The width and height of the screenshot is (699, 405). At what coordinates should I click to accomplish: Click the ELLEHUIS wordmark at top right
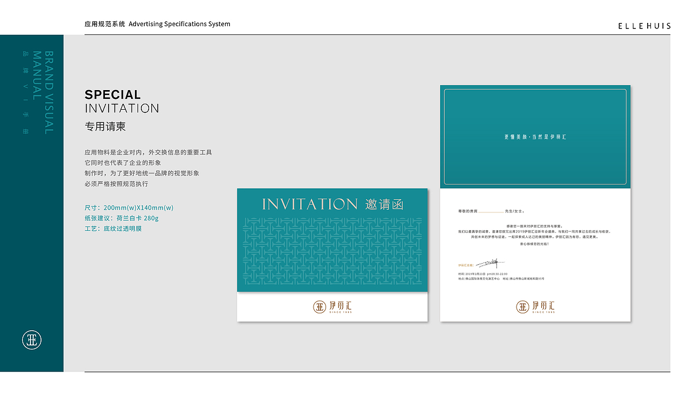644,26
